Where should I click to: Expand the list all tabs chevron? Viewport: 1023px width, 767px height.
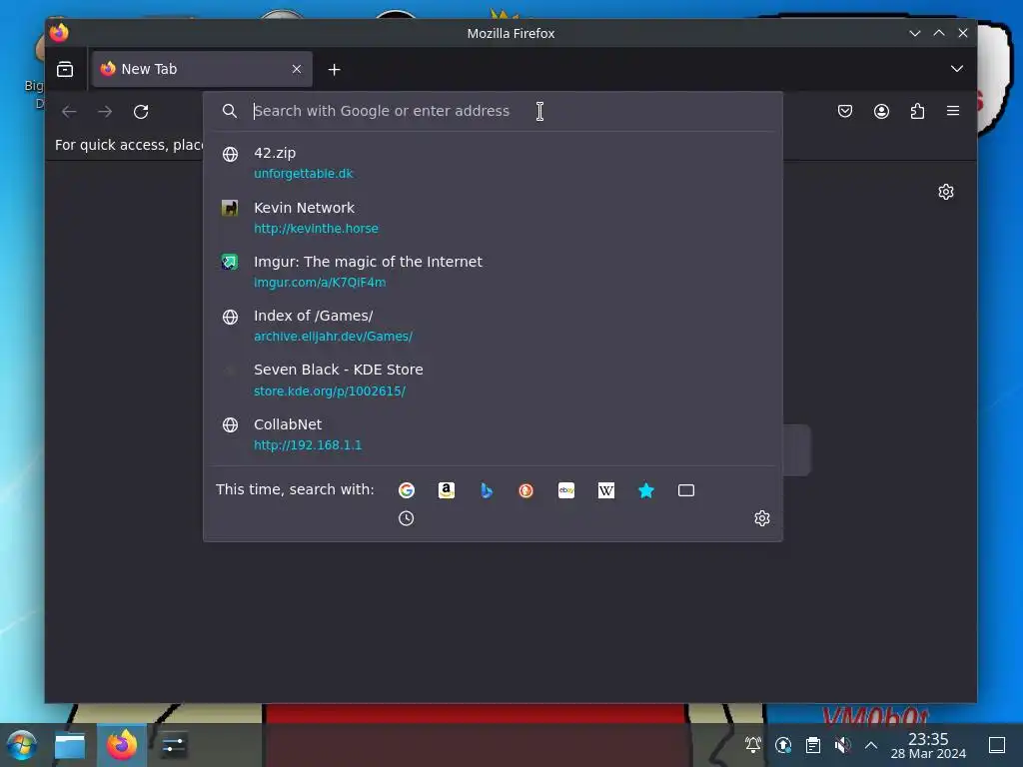click(956, 69)
